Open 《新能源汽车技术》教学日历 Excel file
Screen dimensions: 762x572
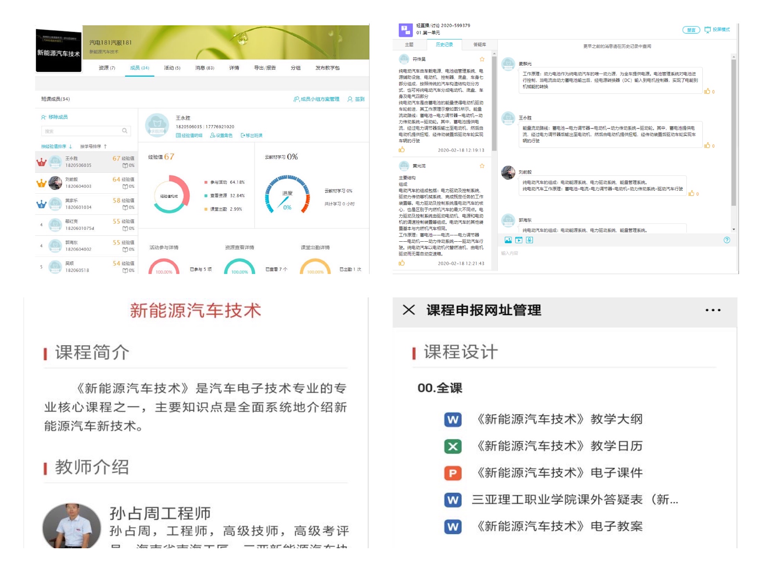[560, 446]
